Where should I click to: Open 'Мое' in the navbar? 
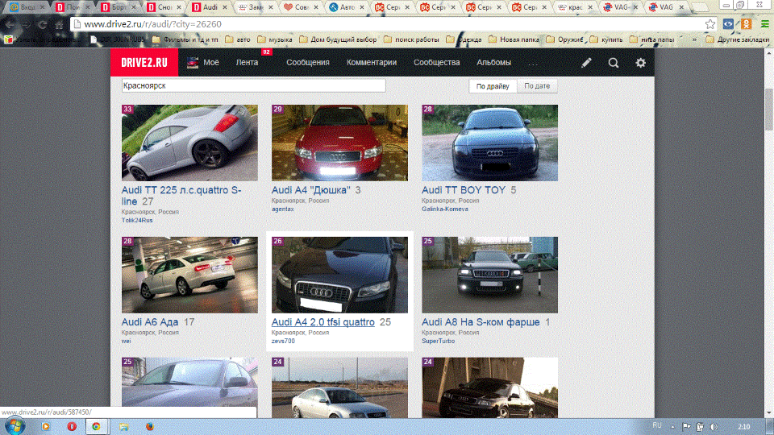point(203,63)
